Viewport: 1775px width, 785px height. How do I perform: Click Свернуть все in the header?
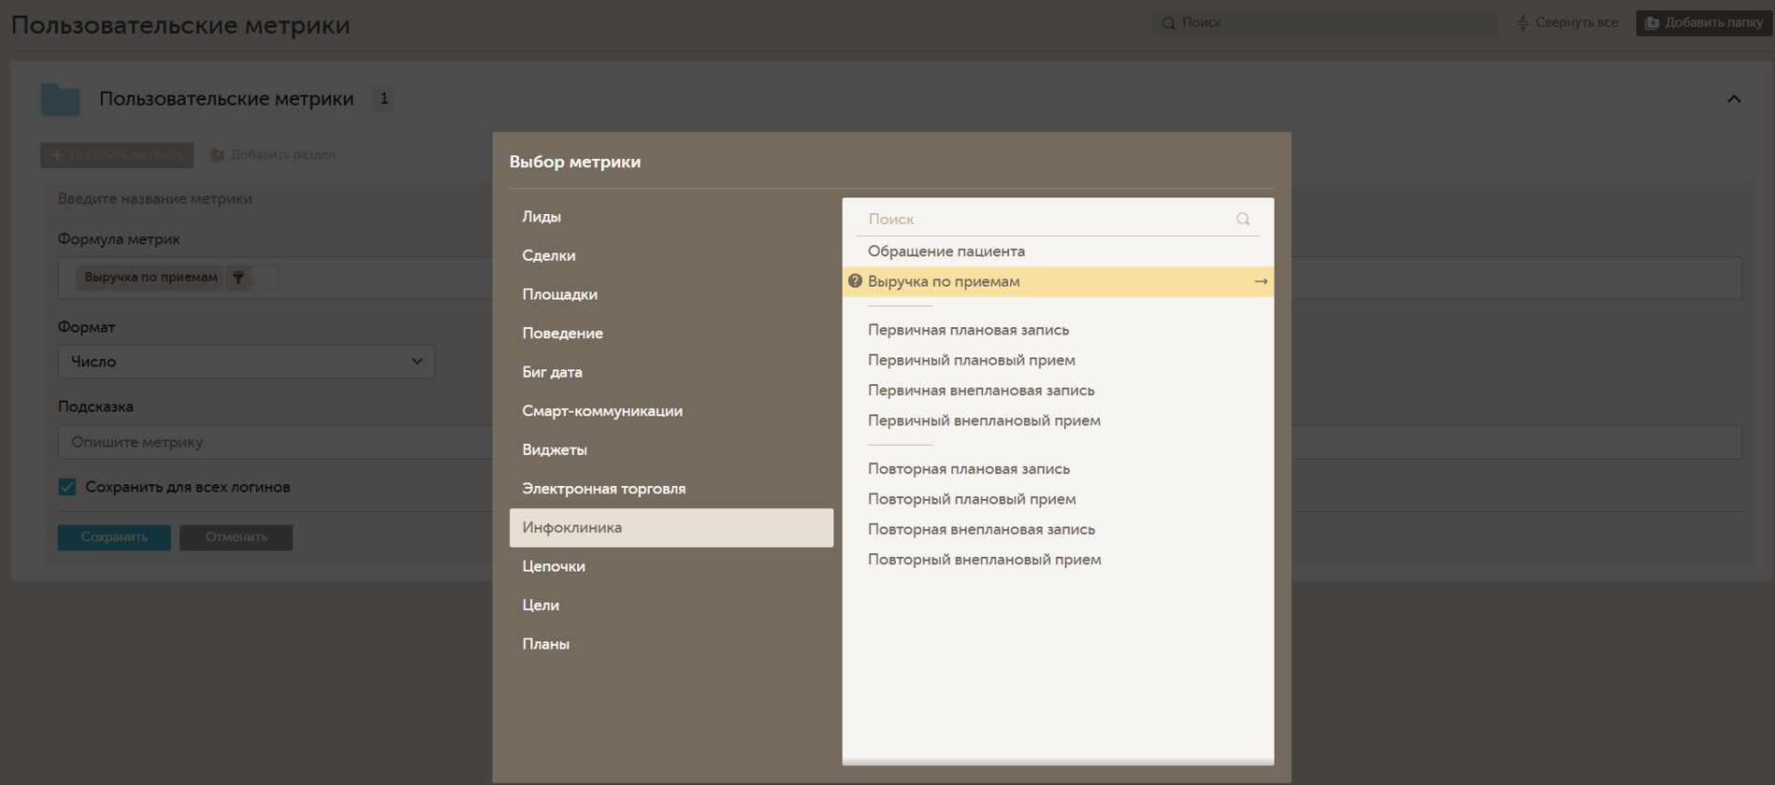[x=1567, y=22]
